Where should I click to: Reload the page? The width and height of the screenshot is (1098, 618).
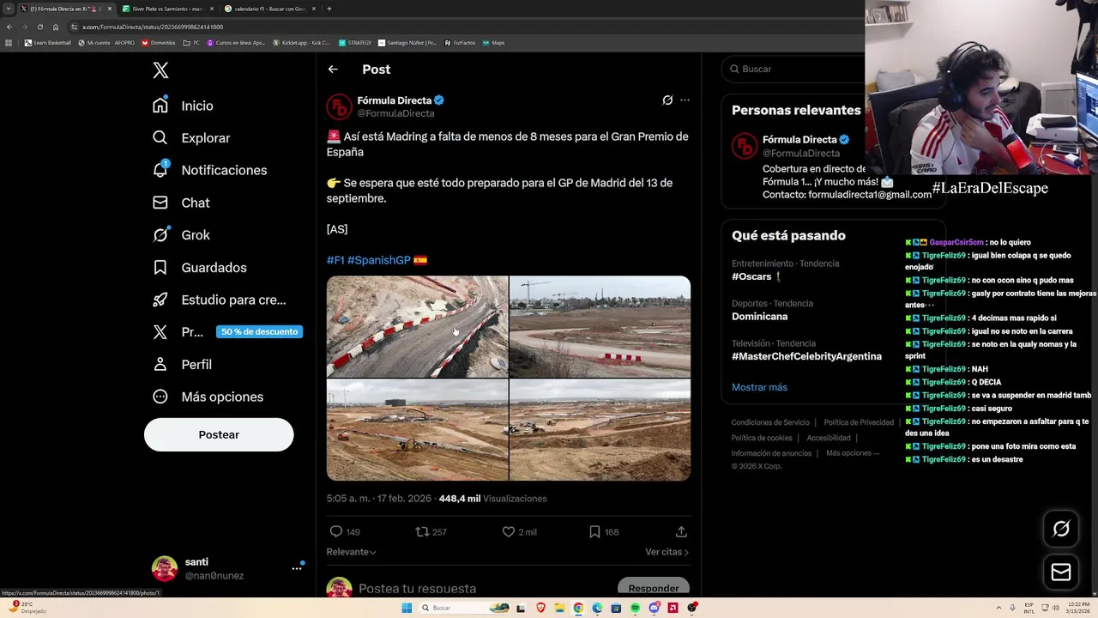(39, 27)
